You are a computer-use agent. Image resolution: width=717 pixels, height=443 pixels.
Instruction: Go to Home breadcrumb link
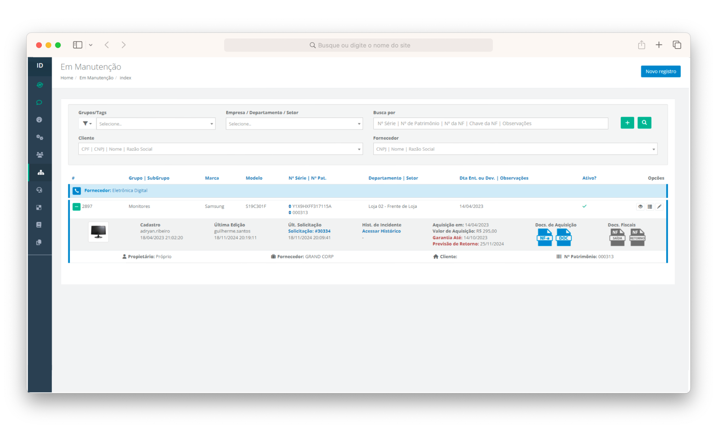click(67, 78)
